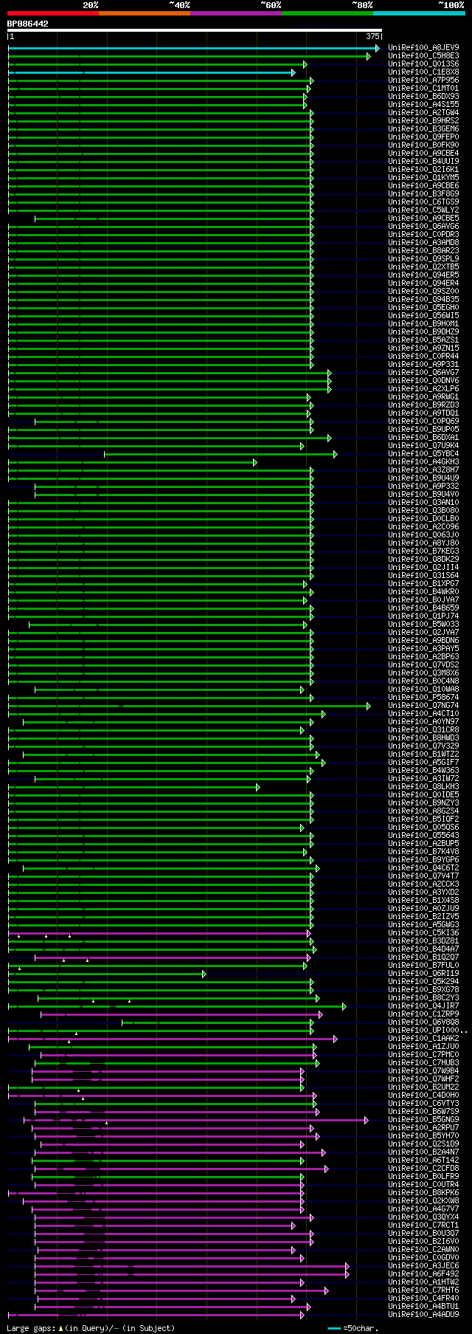Select label UniRef100_Q5YBC4
This screenshot has height=1334, width=472.
[423, 454]
